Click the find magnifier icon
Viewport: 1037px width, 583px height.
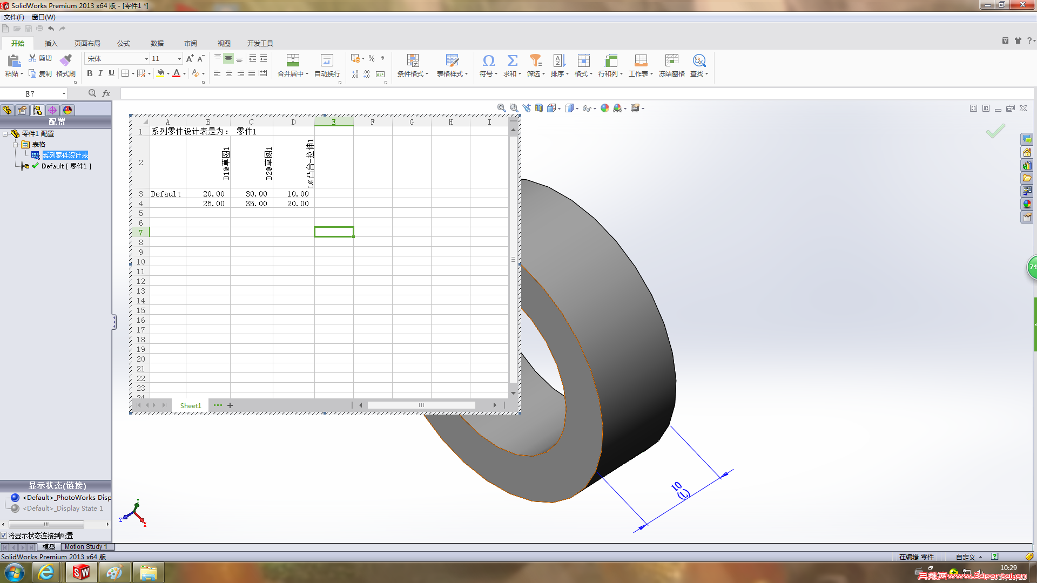[699, 60]
